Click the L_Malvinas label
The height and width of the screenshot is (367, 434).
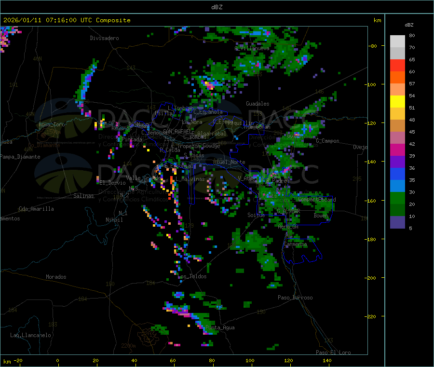coord(190,179)
